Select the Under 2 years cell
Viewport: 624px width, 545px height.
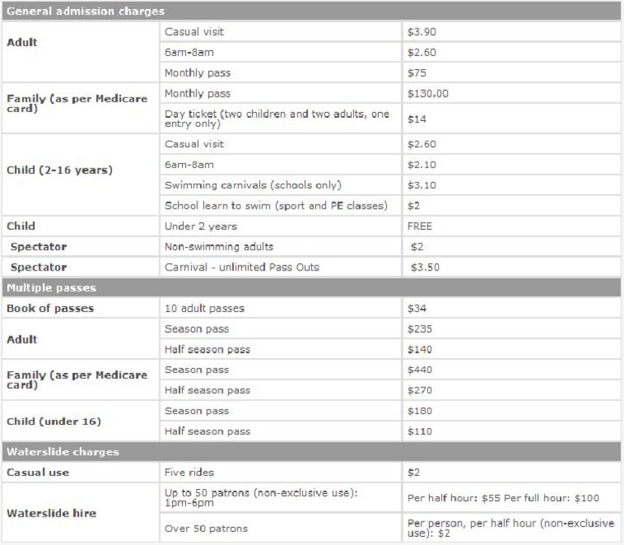[201, 227]
